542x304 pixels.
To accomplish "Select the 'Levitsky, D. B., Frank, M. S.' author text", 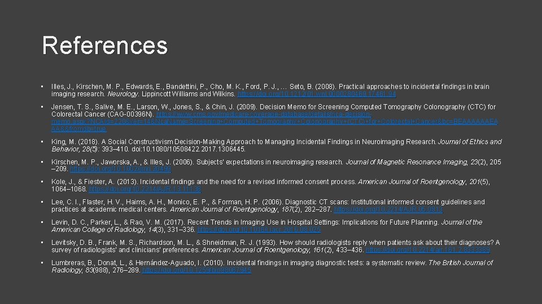I will pos(94,243).
